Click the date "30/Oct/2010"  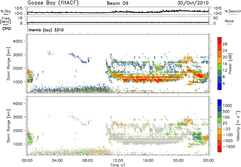click(x=193, y=3)
